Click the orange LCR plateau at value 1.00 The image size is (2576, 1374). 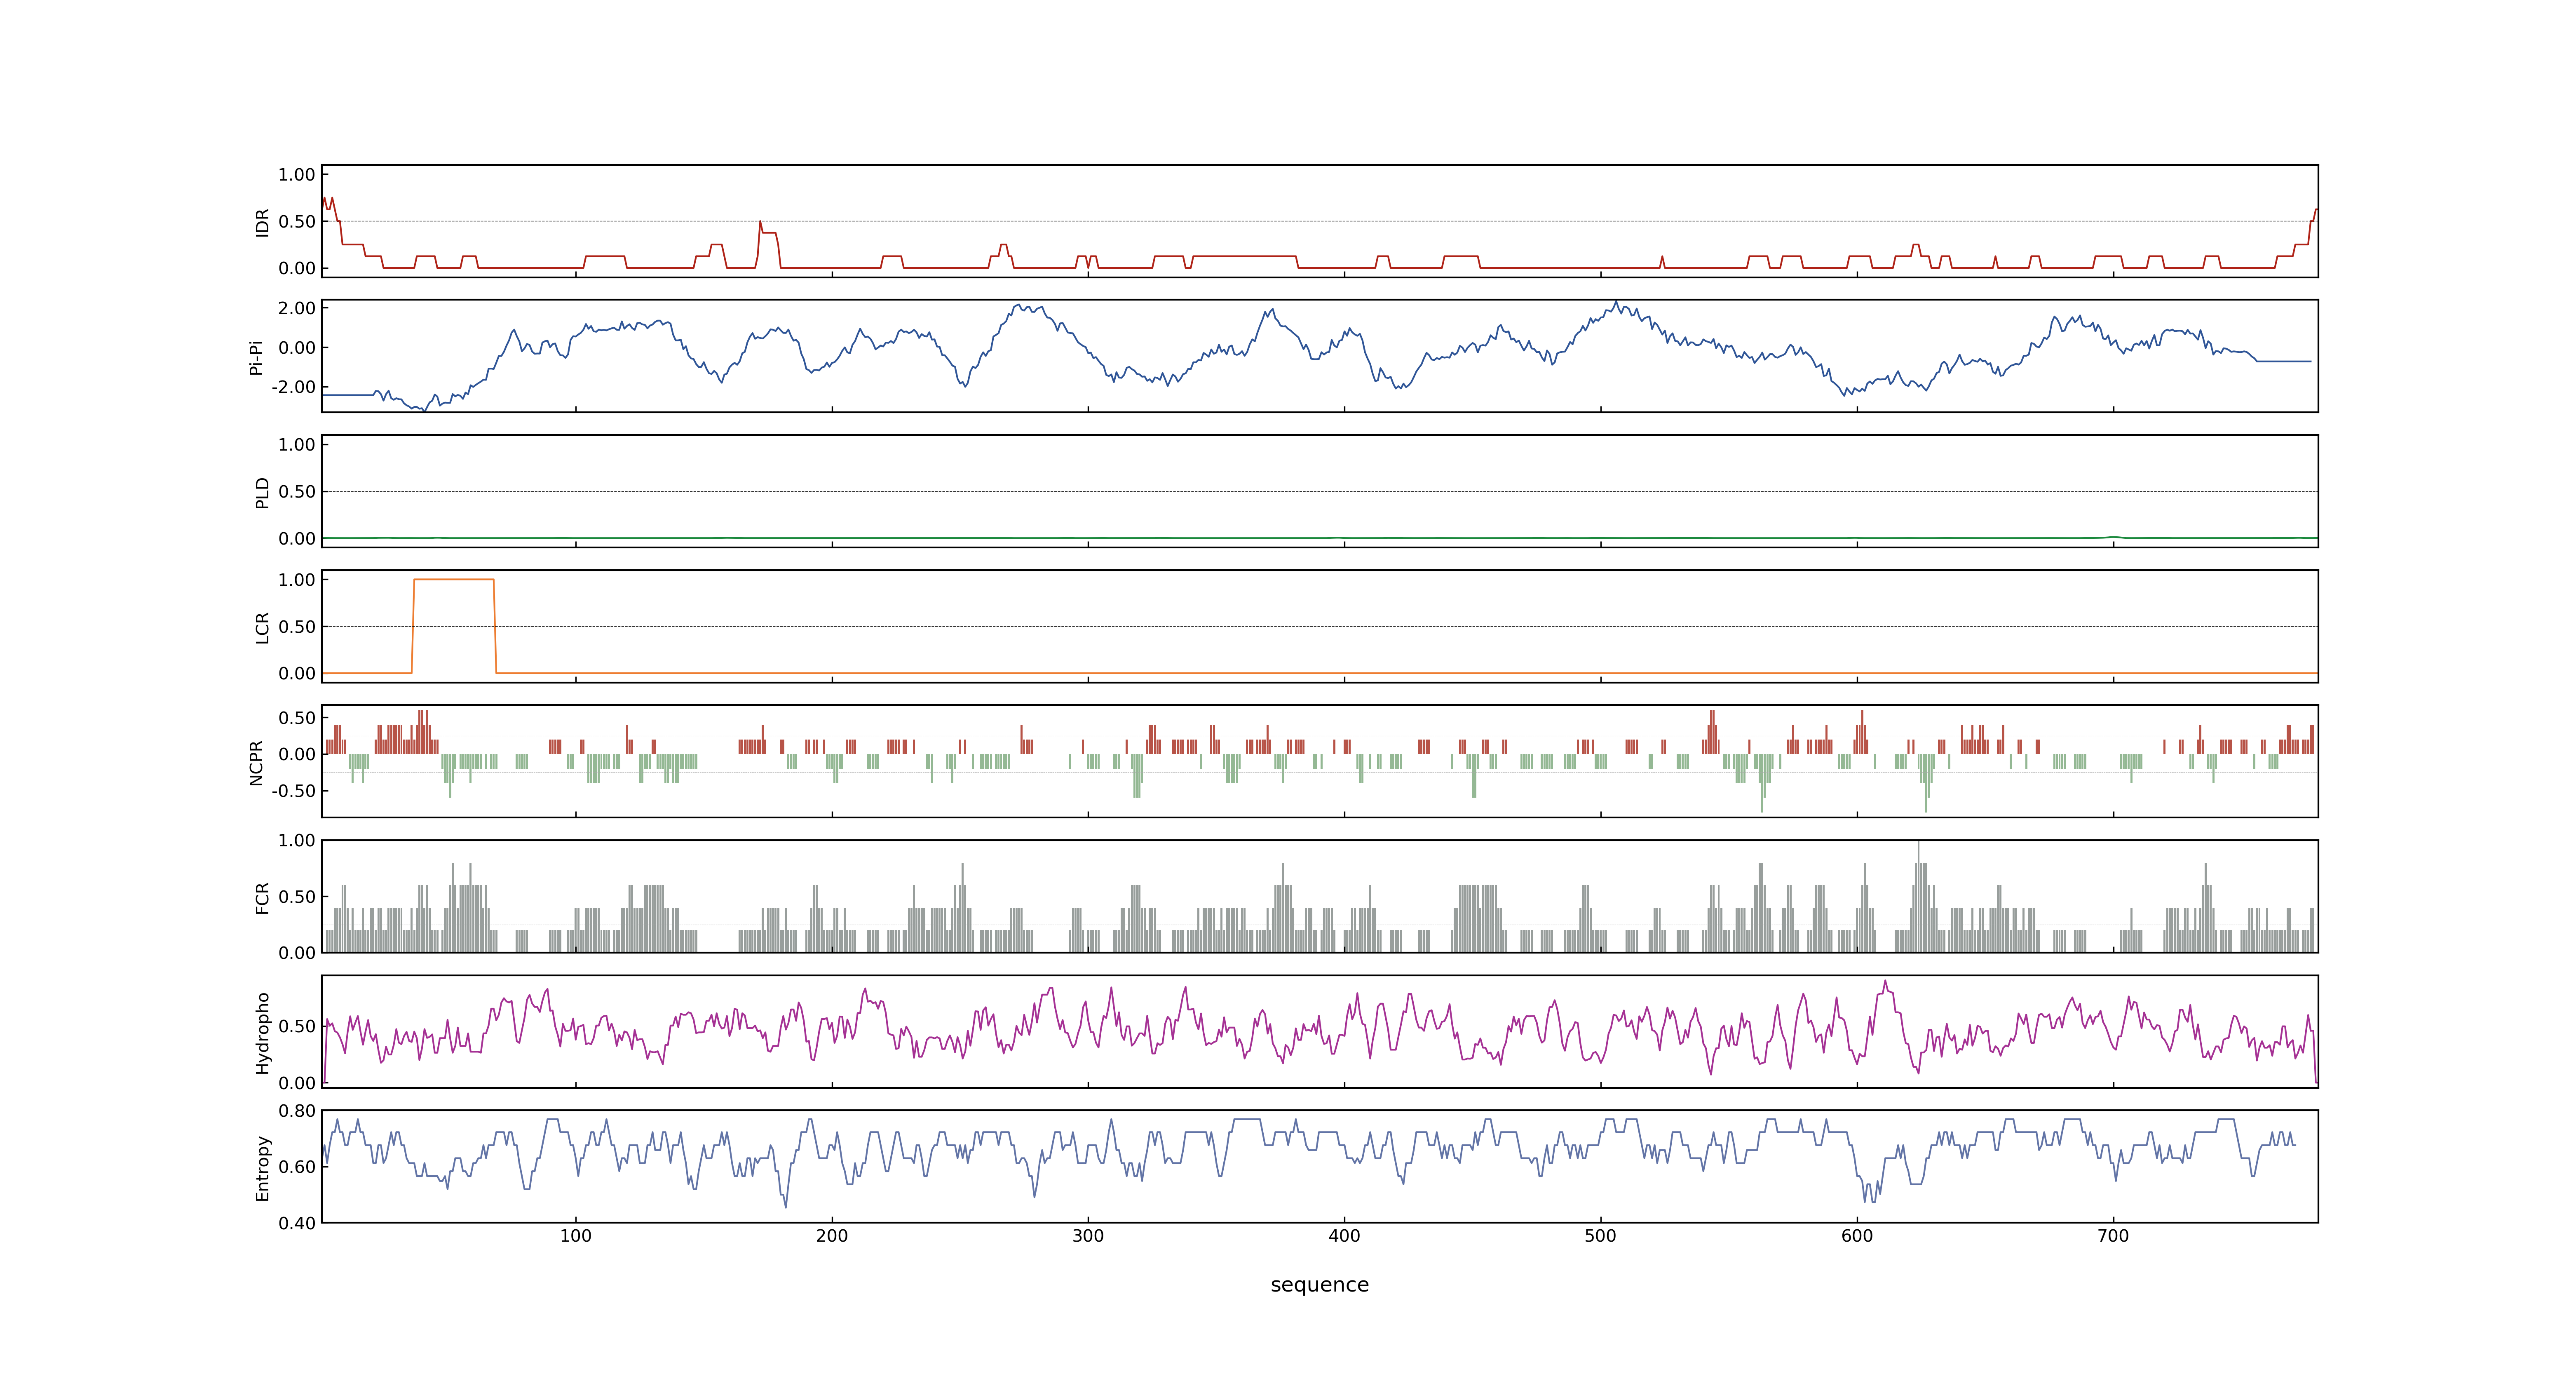454,580
